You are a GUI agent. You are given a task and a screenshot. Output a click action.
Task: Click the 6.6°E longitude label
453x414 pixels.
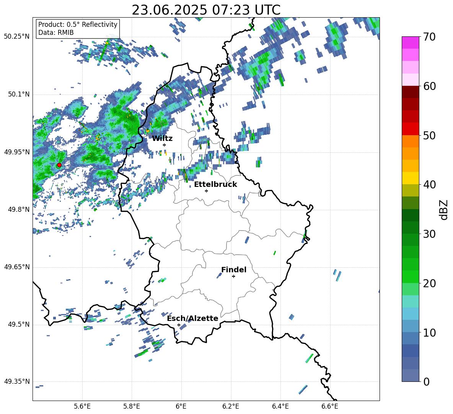pyautogui.click(x=330, y=406)
